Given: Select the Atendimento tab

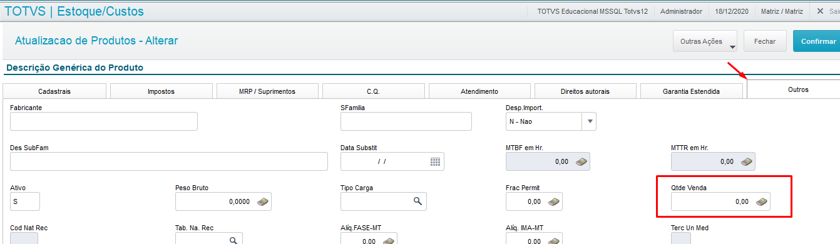Looking at the screenshot, I should (479, 91).
